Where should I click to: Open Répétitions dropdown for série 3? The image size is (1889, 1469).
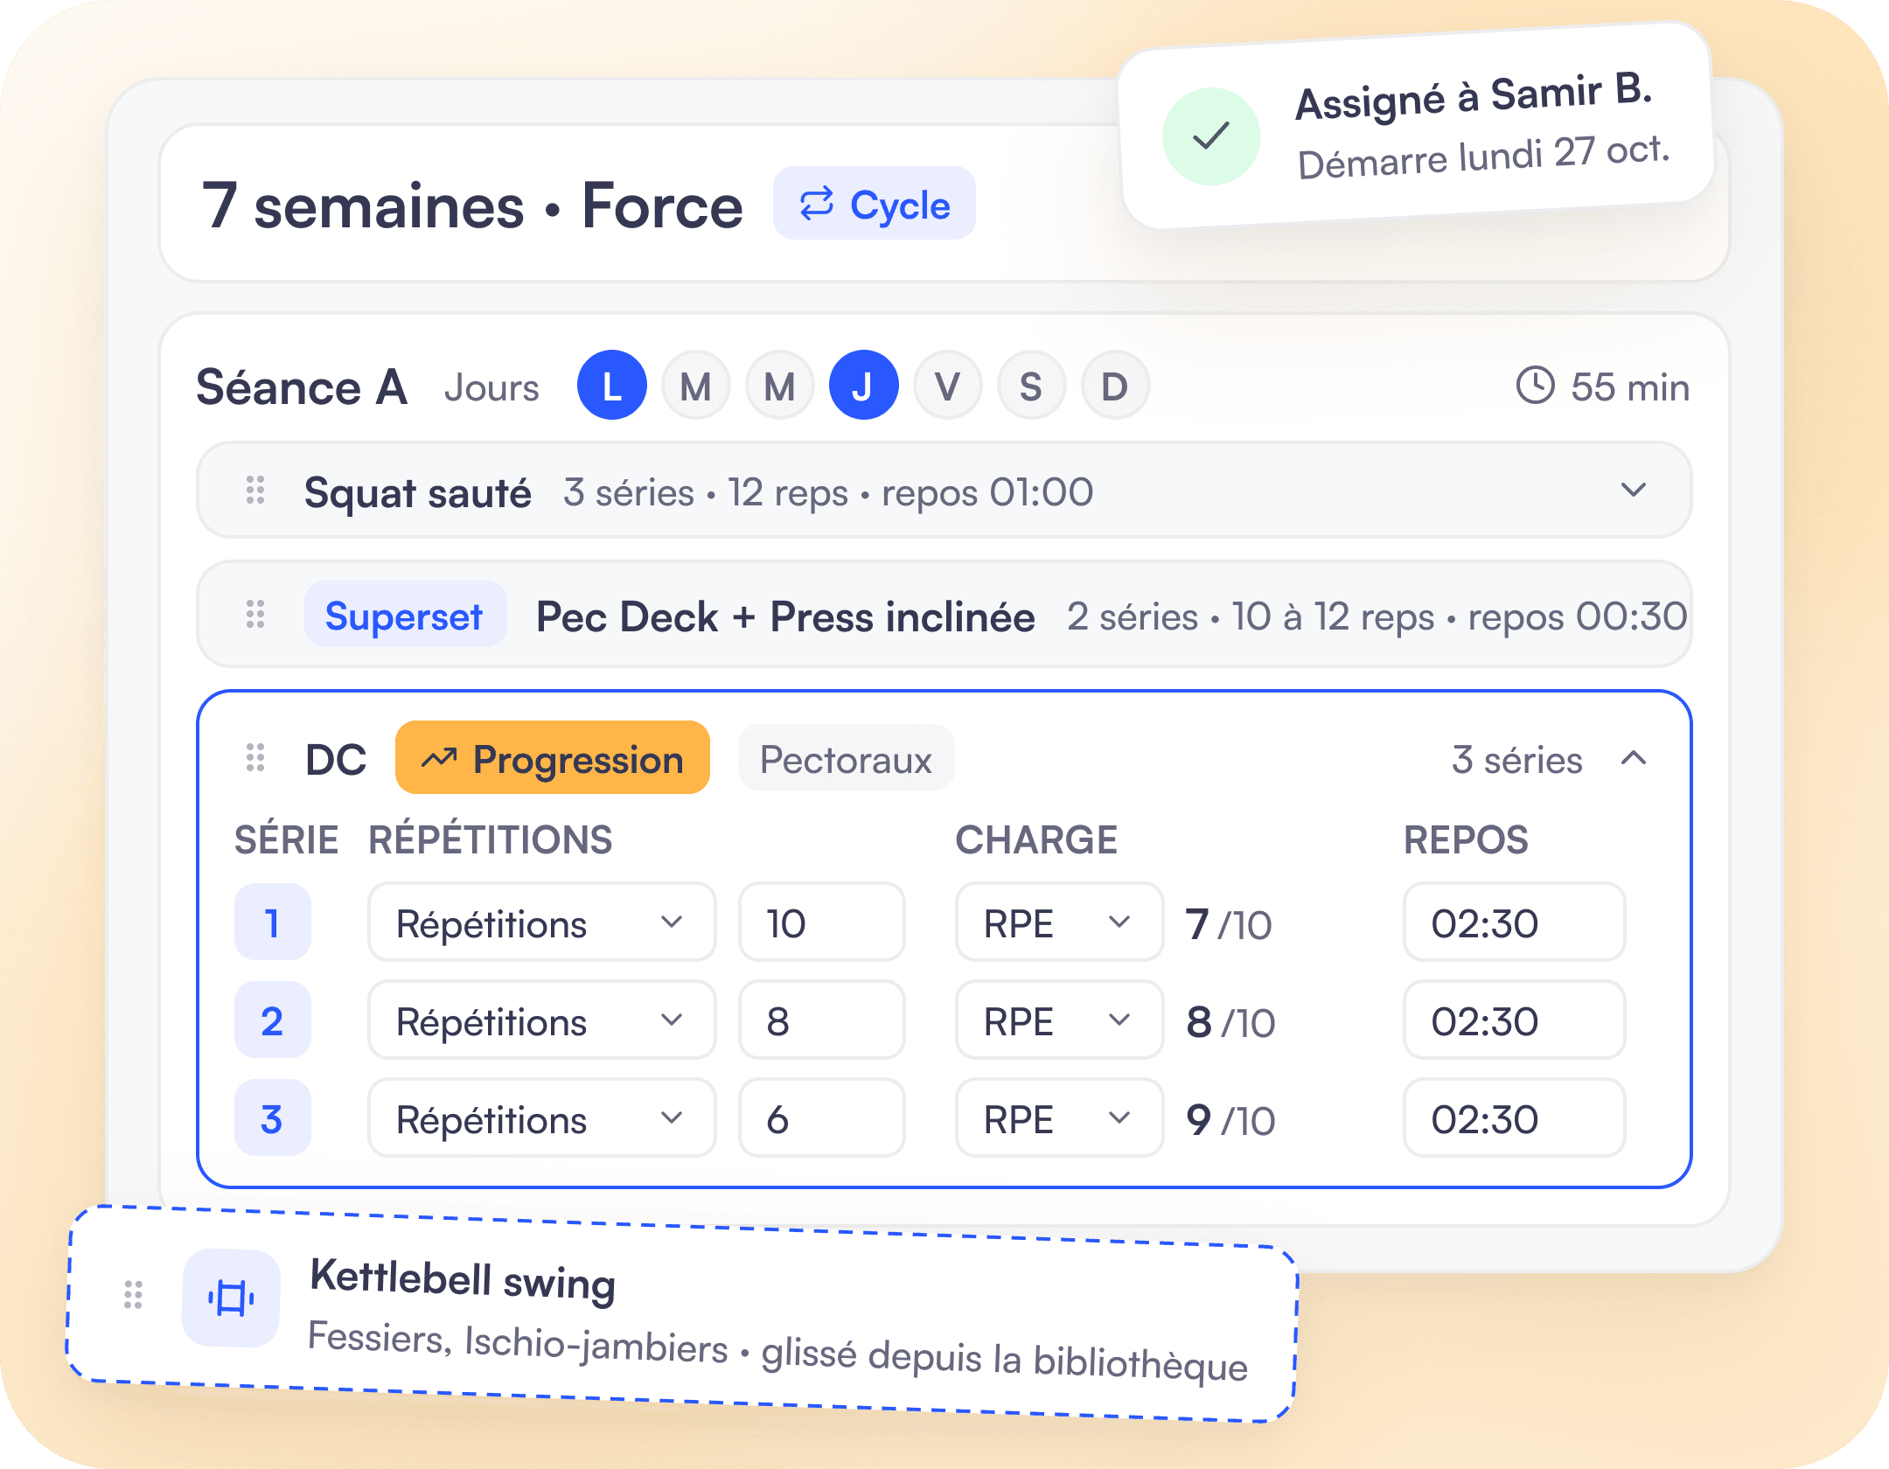coord(542,1118)
